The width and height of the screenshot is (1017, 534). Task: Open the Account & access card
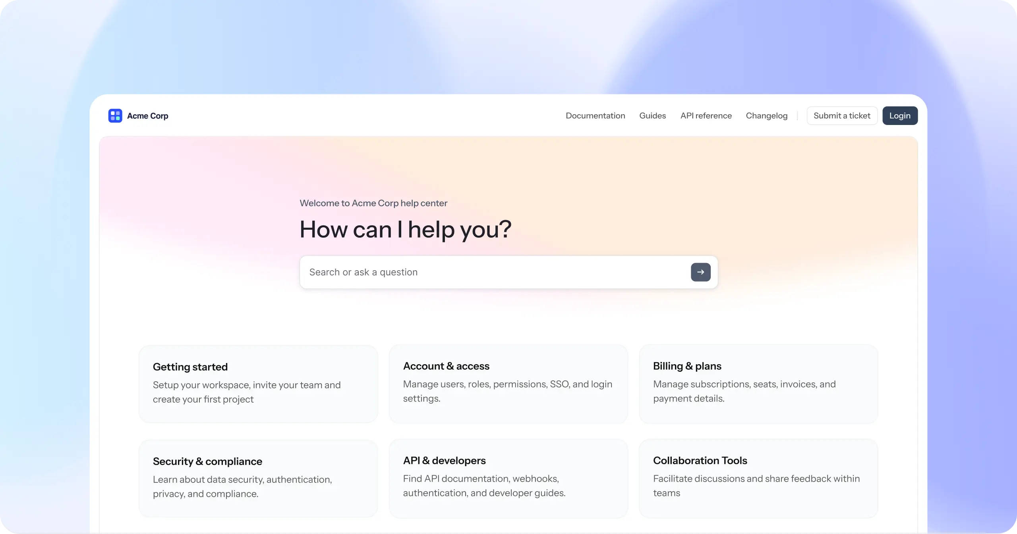(508, 384)
